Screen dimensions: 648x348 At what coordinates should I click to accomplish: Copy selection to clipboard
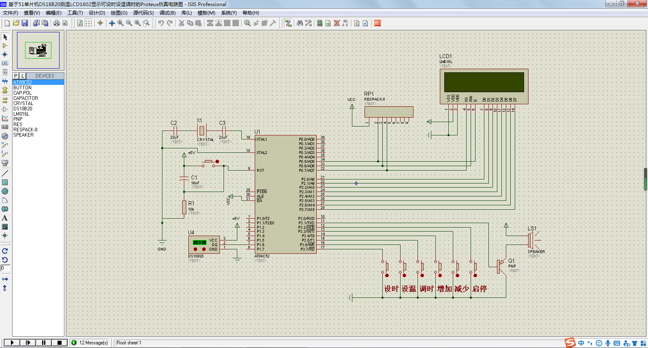[190, 23]
